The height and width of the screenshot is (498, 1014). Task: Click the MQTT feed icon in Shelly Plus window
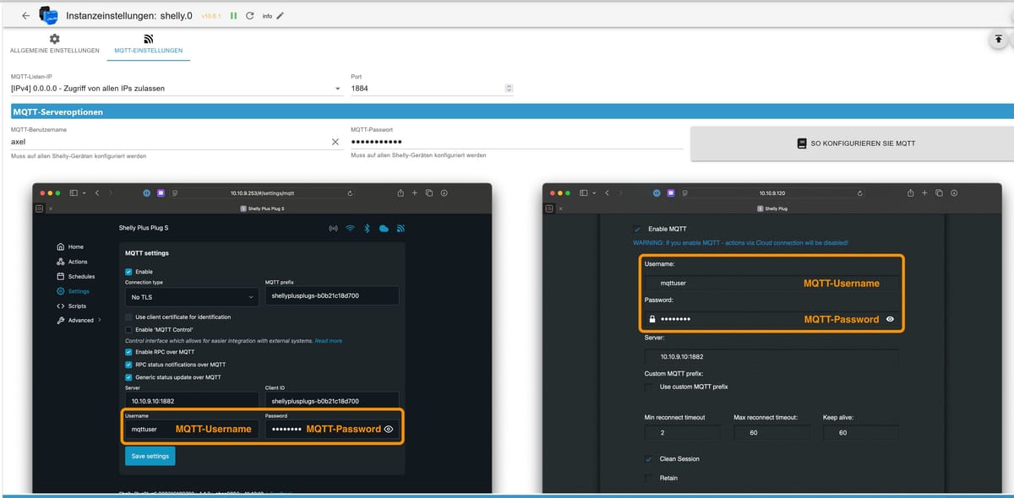401,228
